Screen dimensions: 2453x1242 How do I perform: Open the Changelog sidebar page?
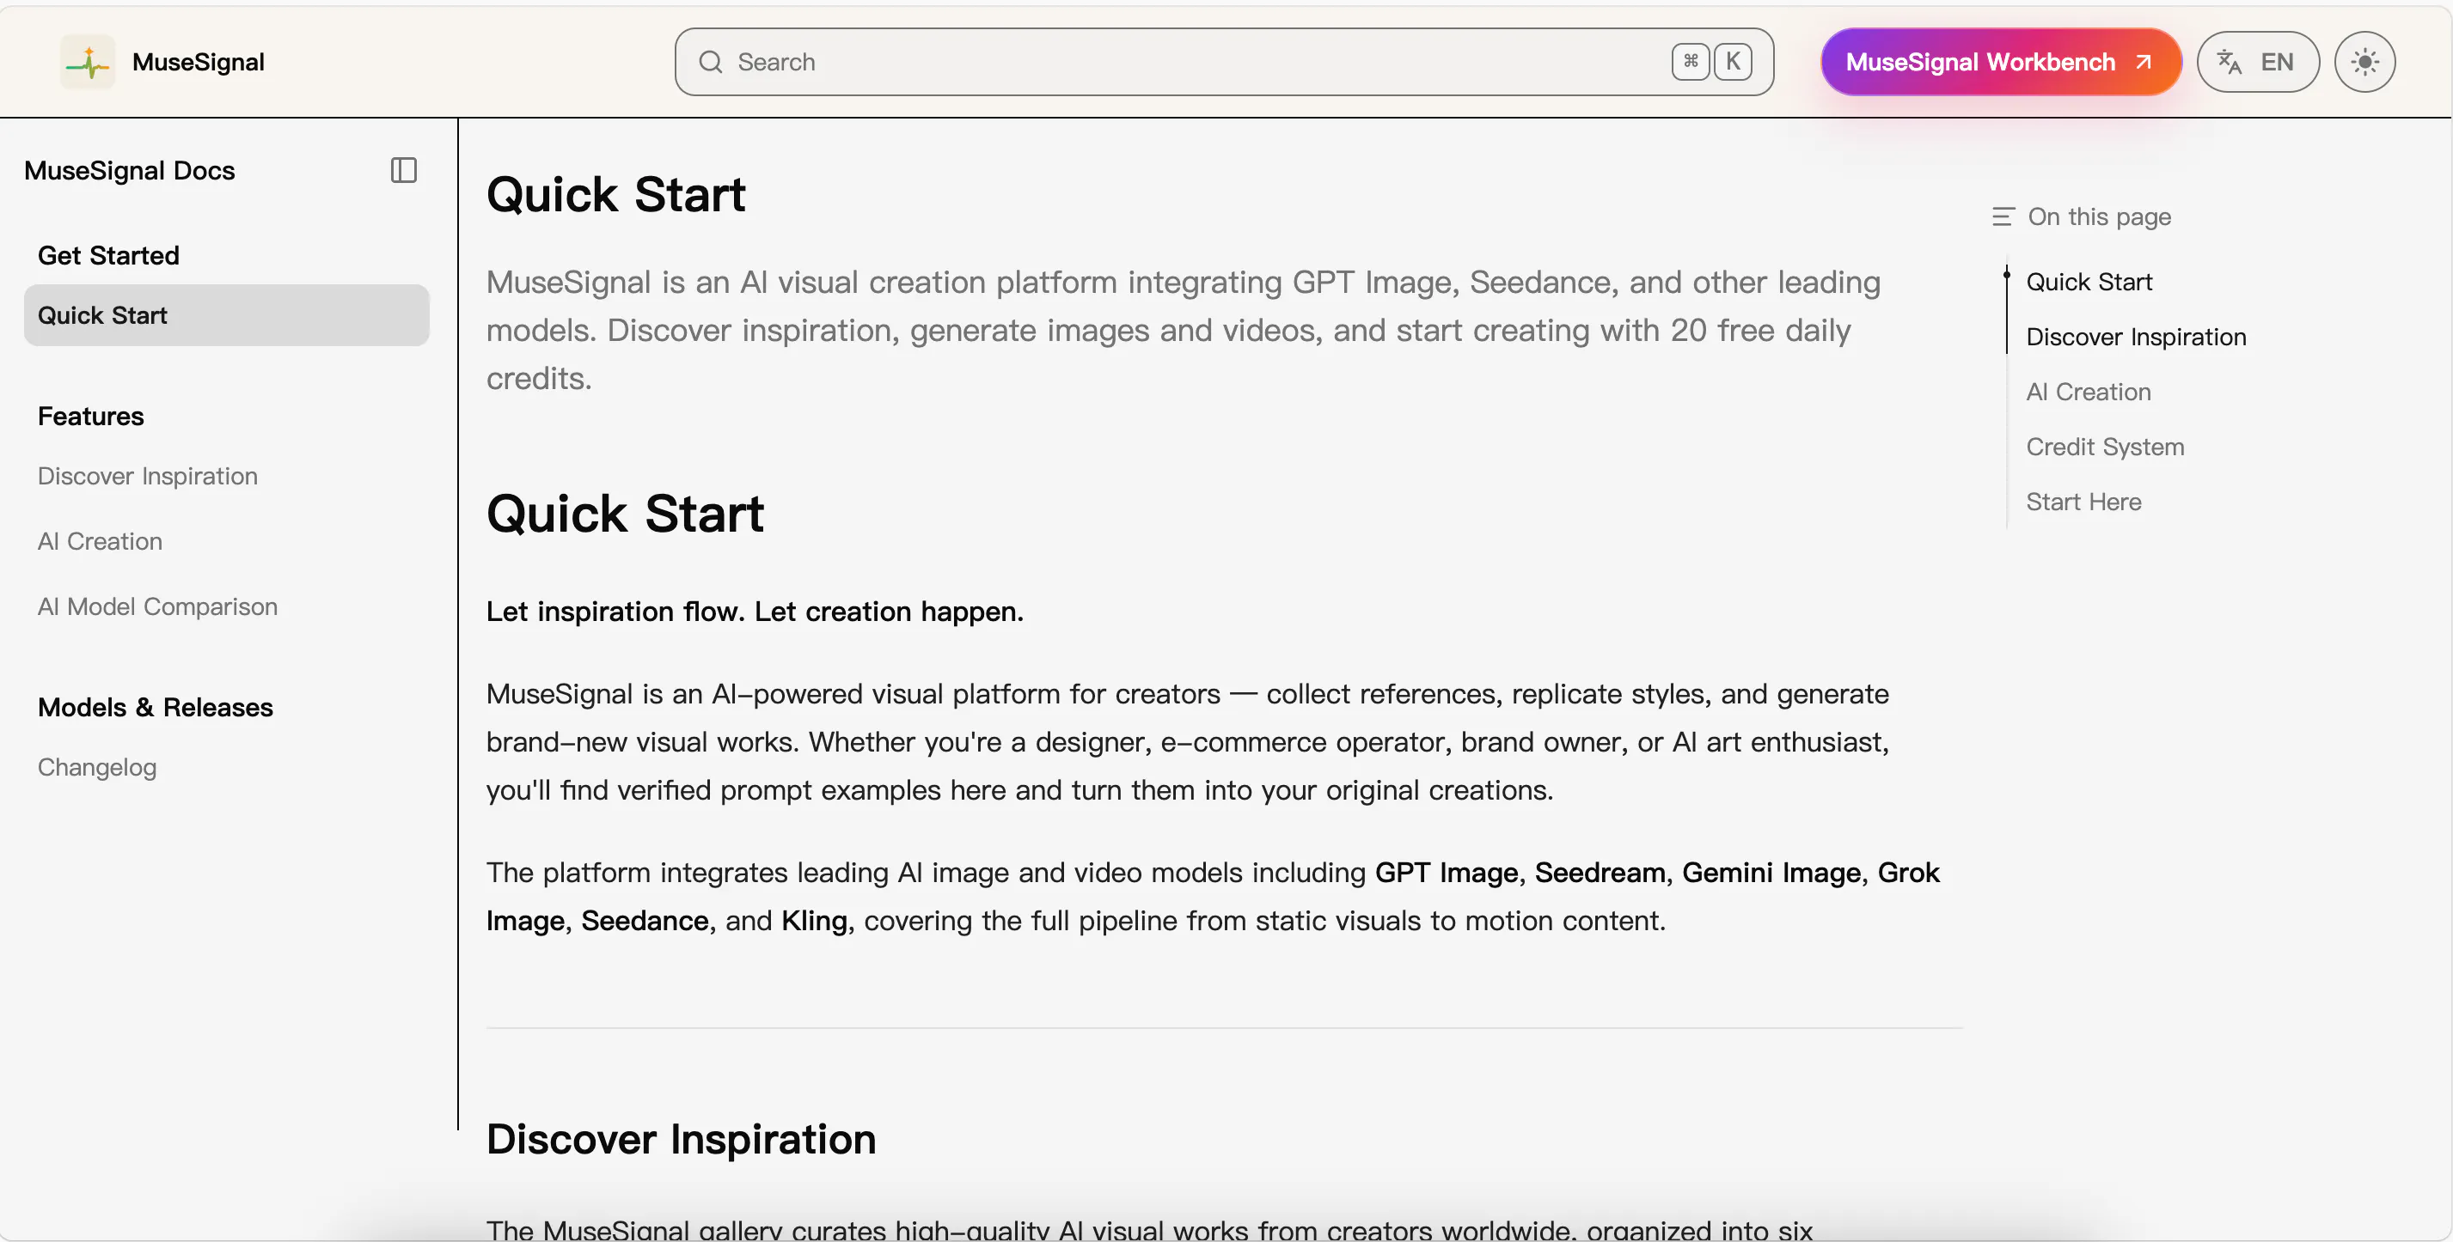97,767
